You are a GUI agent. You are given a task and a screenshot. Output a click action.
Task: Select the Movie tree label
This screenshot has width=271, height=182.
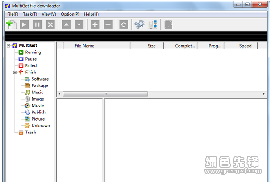[x=38, y=105]
